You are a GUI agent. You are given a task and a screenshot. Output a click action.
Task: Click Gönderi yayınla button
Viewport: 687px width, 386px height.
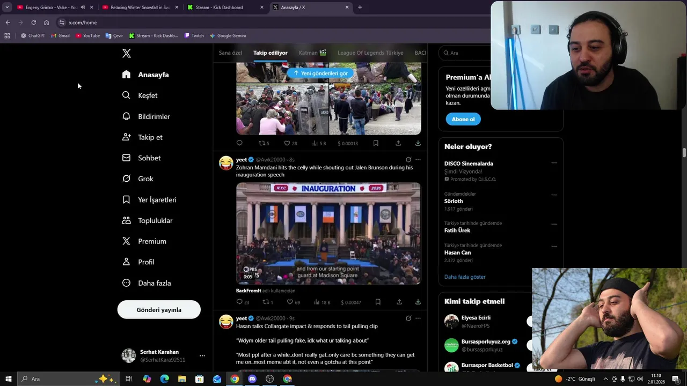[159, 310]
